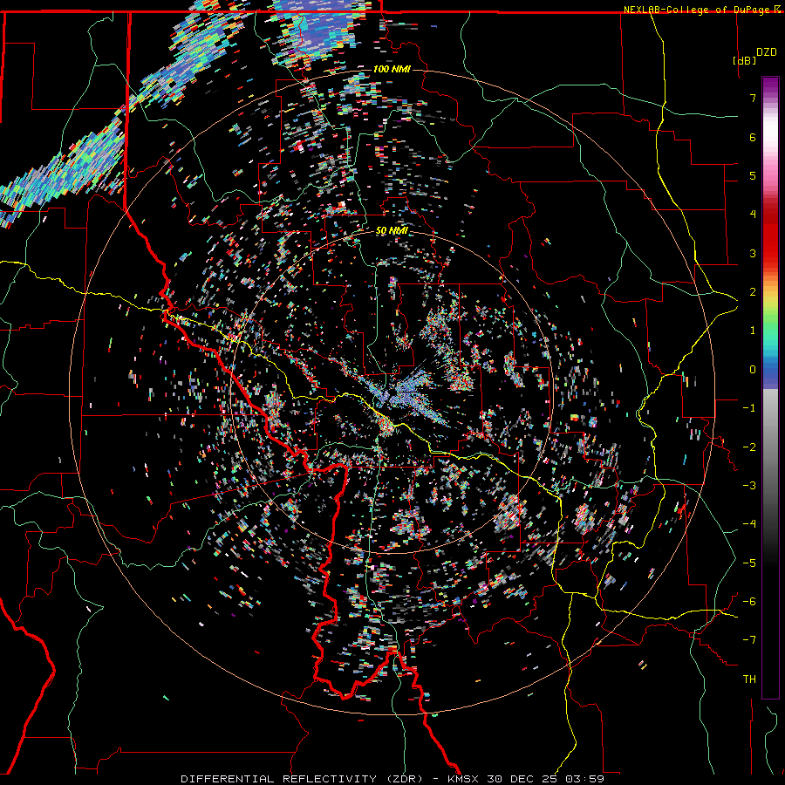Select the "4" value on color scale

[753, 215]
